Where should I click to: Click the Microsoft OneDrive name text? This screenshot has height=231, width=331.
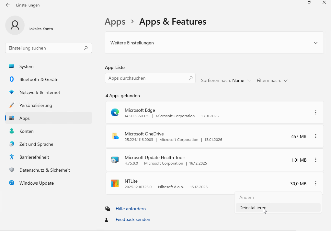click(x=144, y=134)
